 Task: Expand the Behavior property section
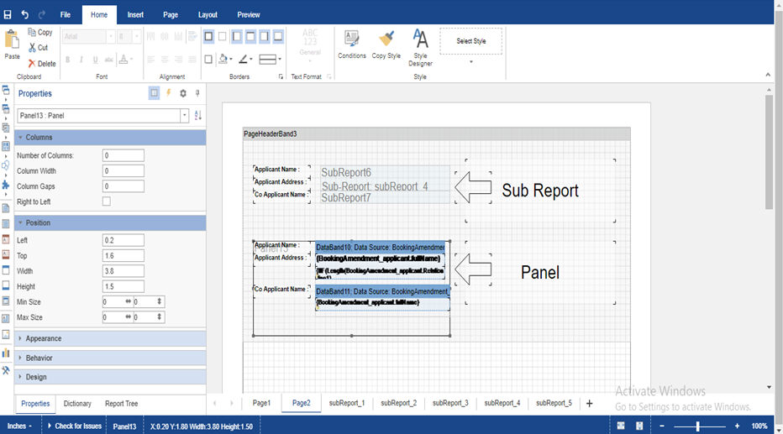[110, 358]
